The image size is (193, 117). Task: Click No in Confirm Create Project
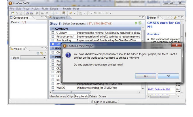[168, 76]
